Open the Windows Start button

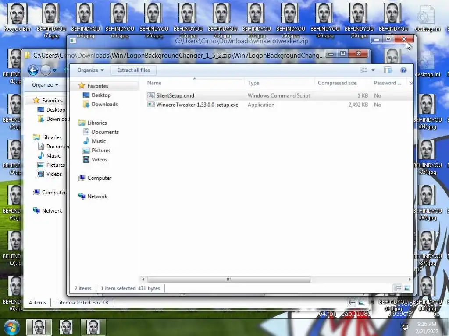[x=11, y=327]
